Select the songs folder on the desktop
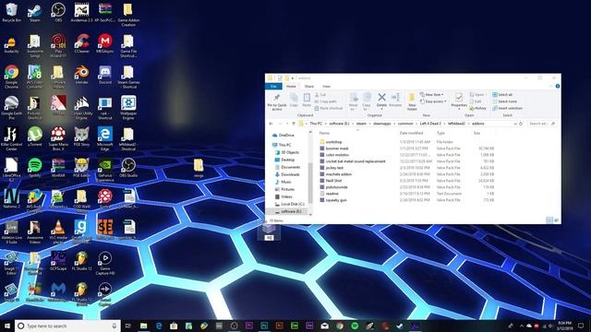This screenshot has height=332, width=591. pos(199,168)
